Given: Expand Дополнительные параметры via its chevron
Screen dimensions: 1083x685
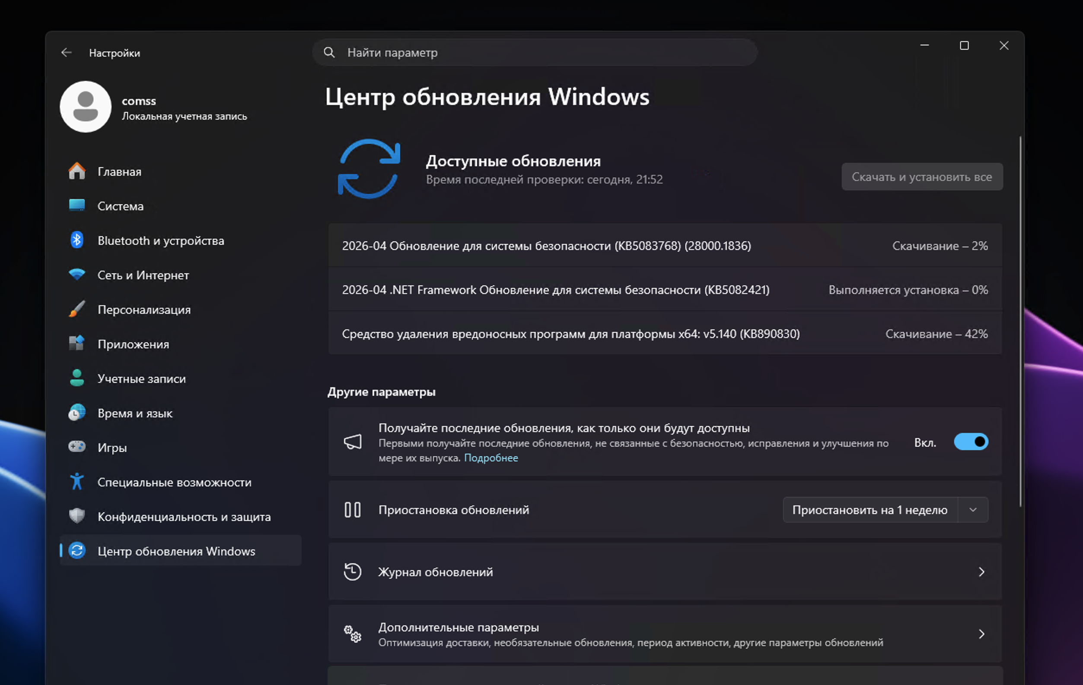Looking at the screenshot, I should pyautogui.click(x=981, y=634).
